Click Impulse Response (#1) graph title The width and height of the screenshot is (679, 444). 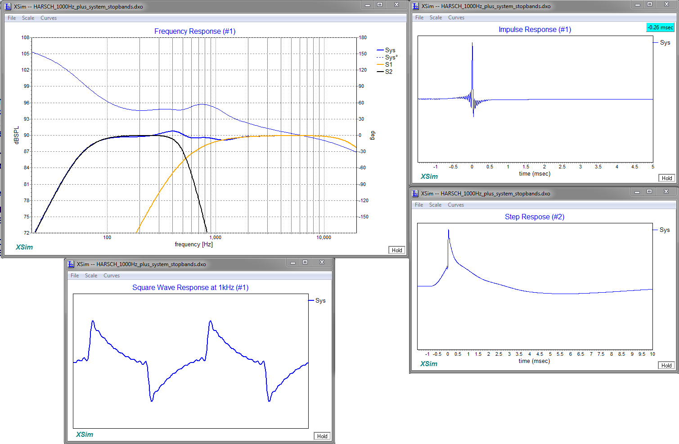coord(535,30)
